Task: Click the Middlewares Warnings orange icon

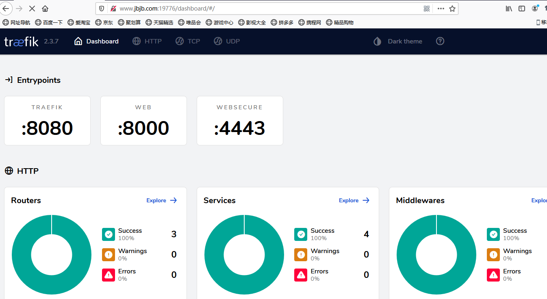Action: coord(493,255)
